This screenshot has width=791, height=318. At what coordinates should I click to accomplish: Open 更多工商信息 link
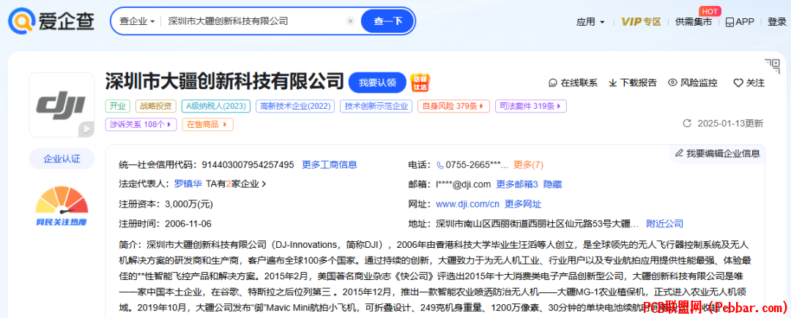coord(330,164)
